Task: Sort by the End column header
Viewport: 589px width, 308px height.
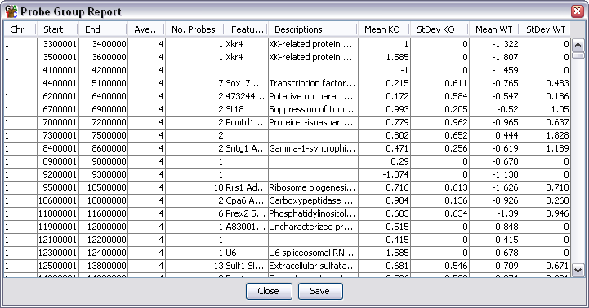Action: point(103,29)
